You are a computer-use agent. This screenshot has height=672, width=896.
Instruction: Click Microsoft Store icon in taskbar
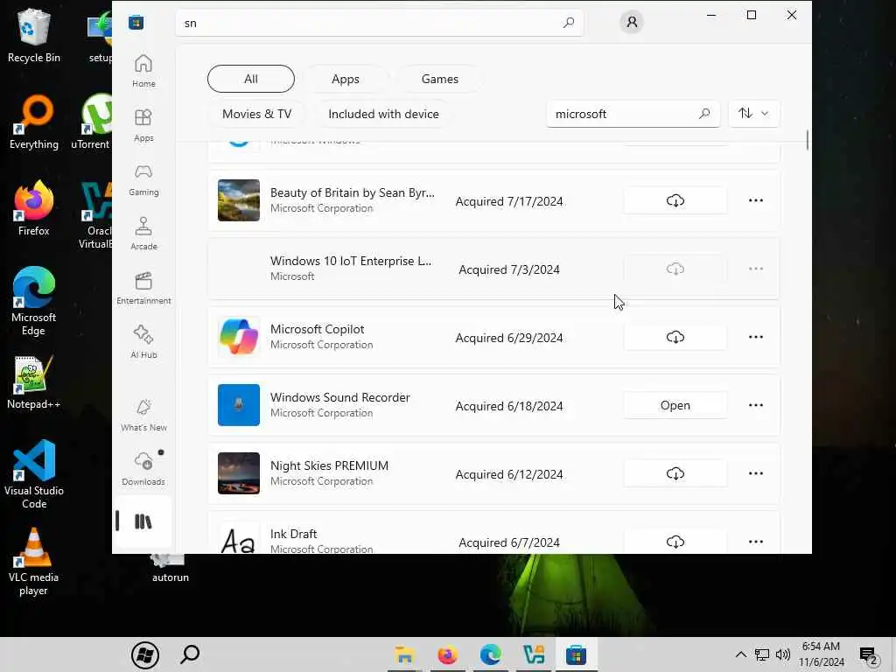(x=576, y=654)
